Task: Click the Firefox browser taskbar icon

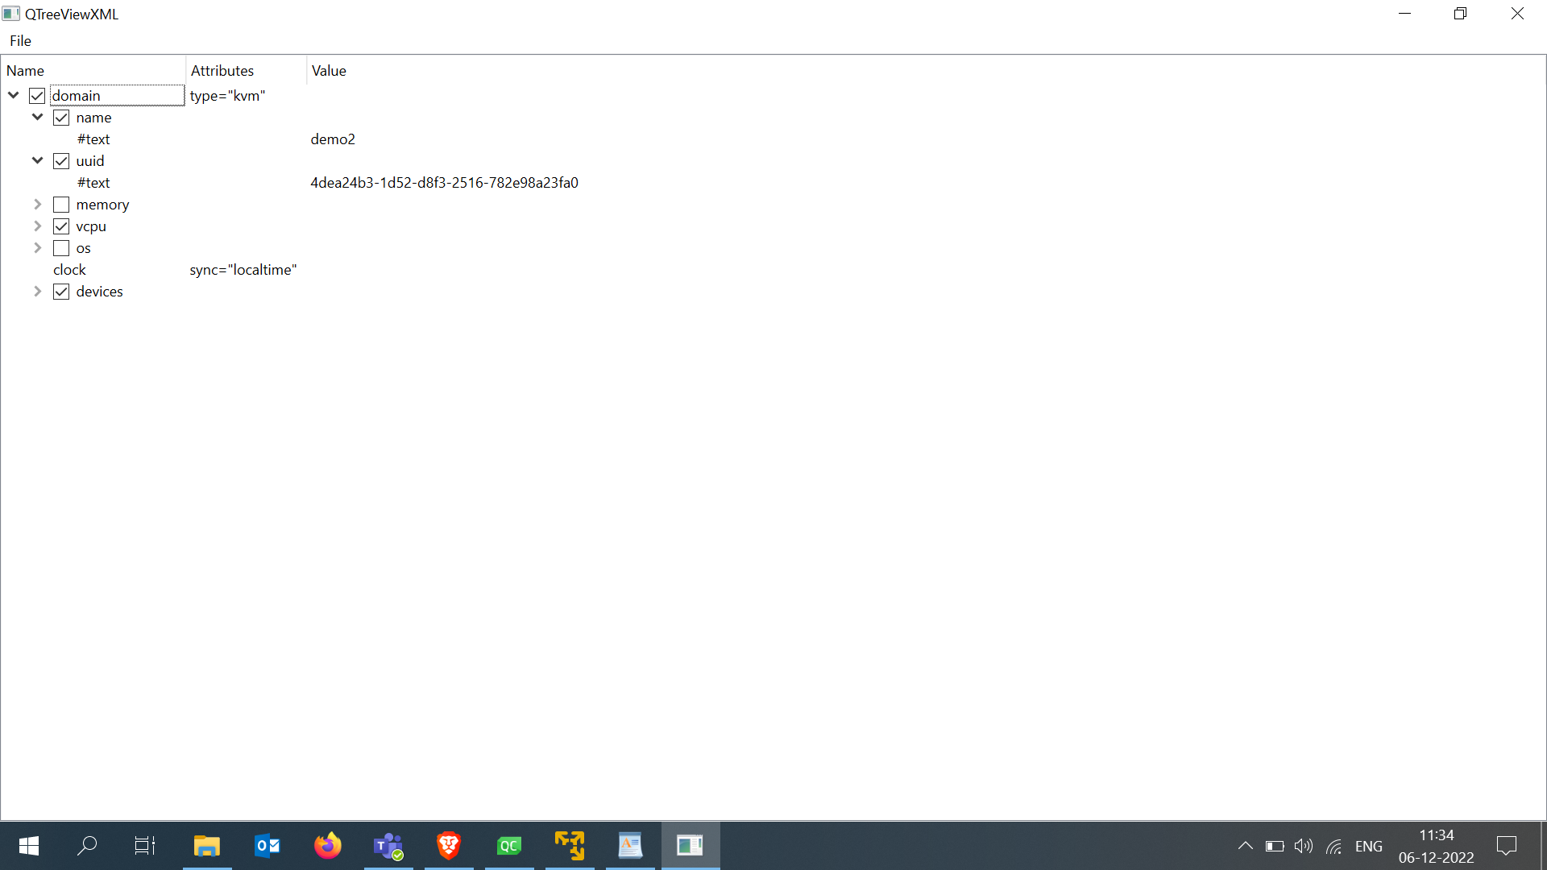Action: (x=327, y=846)
